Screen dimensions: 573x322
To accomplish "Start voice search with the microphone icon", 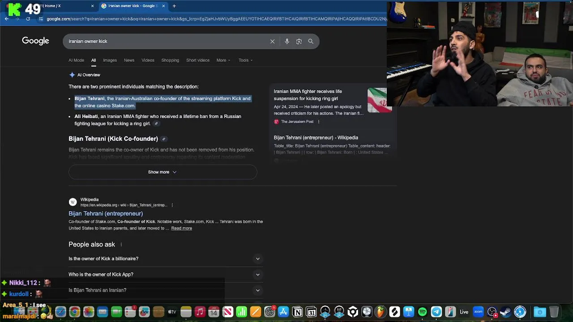I will (287, 41).
